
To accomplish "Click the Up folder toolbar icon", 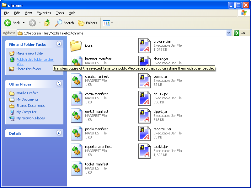I will pos(47,23).
